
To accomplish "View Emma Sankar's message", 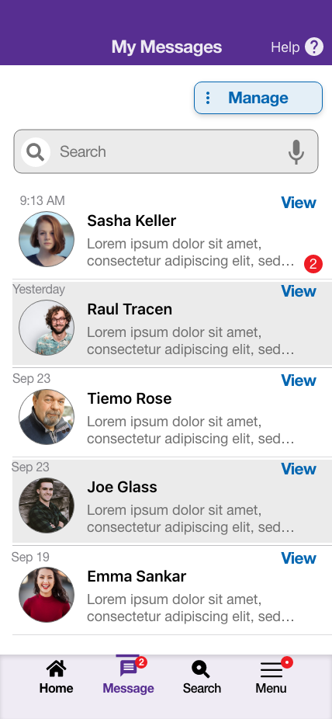I will [299, 558].
